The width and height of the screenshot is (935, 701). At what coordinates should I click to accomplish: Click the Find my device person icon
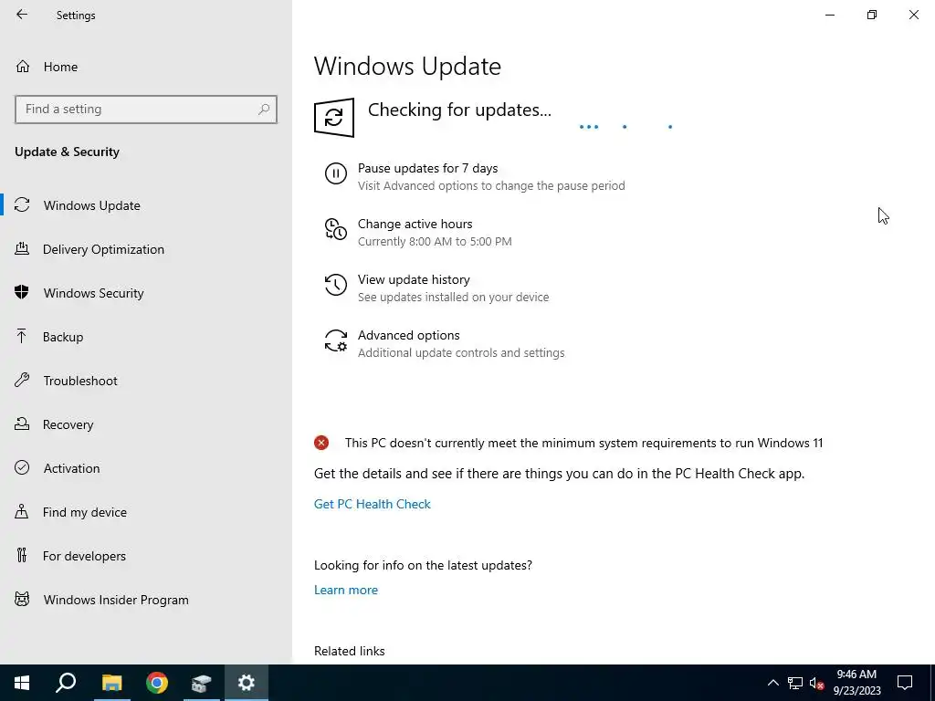click(x=22, y=511)
